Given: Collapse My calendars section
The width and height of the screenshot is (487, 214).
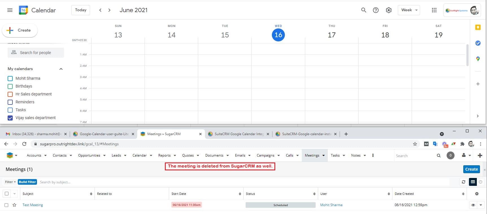Looking at the screenshot, I should [x=61, y=69].
